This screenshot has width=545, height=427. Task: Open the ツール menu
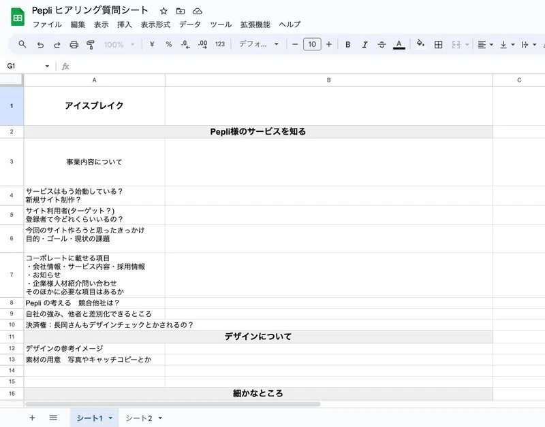[x=221, y=24]
